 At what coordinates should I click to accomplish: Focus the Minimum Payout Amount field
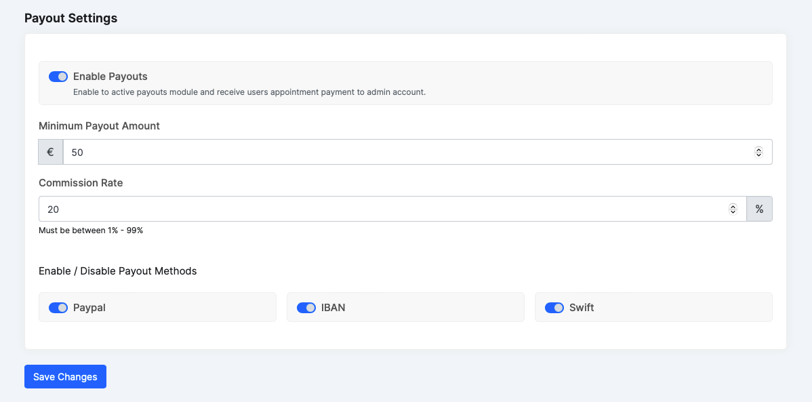point(407,153)
